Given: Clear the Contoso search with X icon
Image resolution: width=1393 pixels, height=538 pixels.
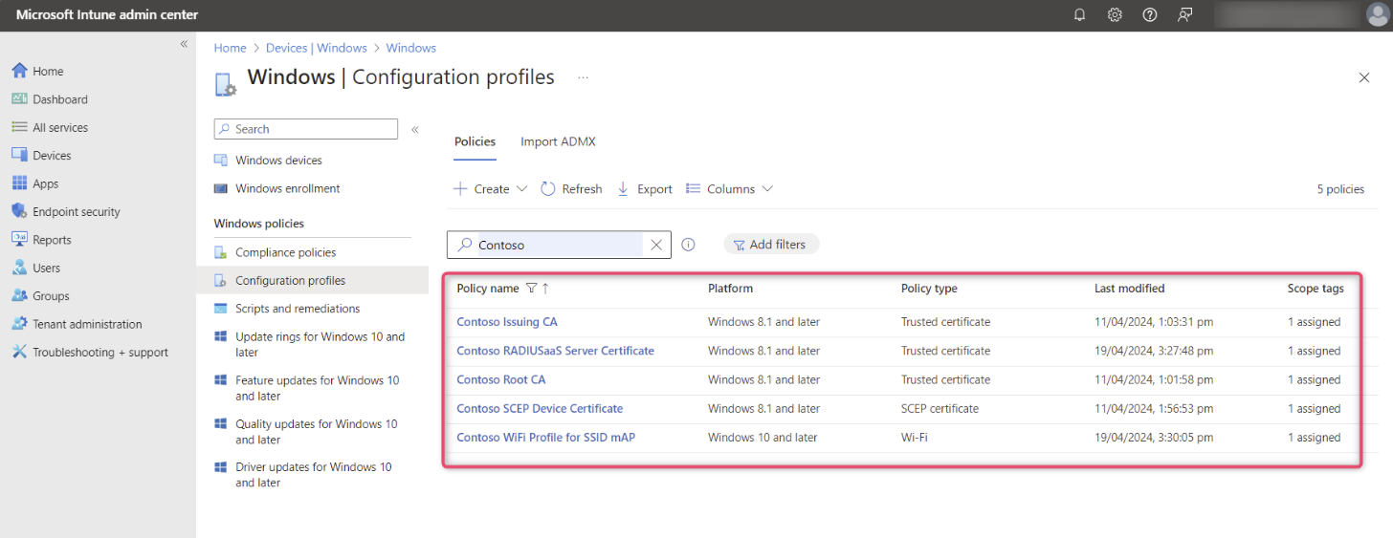Looking at the screenshot, I should coord(656,245).
